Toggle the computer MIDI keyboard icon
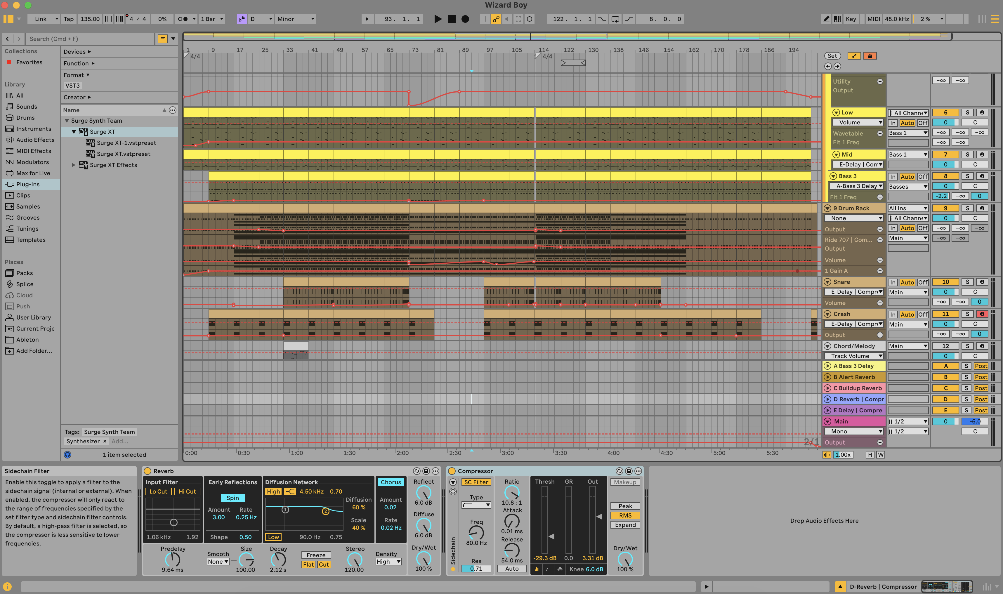This screenshot has width=1003, height=594. [x=837, y=19]
